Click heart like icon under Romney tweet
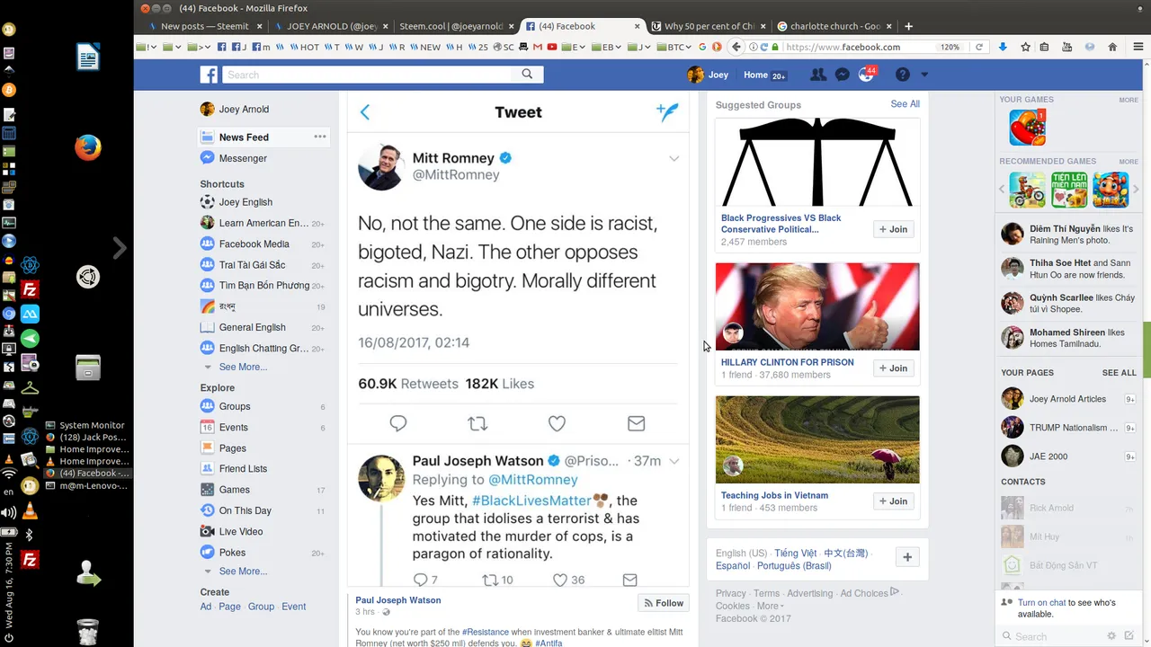 [x=557, y=423]
